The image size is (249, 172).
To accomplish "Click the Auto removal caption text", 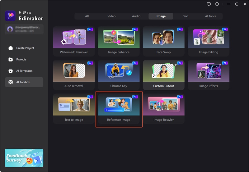I will point(74,86).
